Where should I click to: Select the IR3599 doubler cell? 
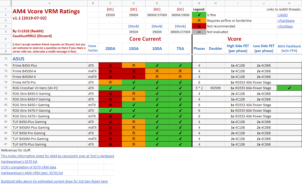coord(216,88)
